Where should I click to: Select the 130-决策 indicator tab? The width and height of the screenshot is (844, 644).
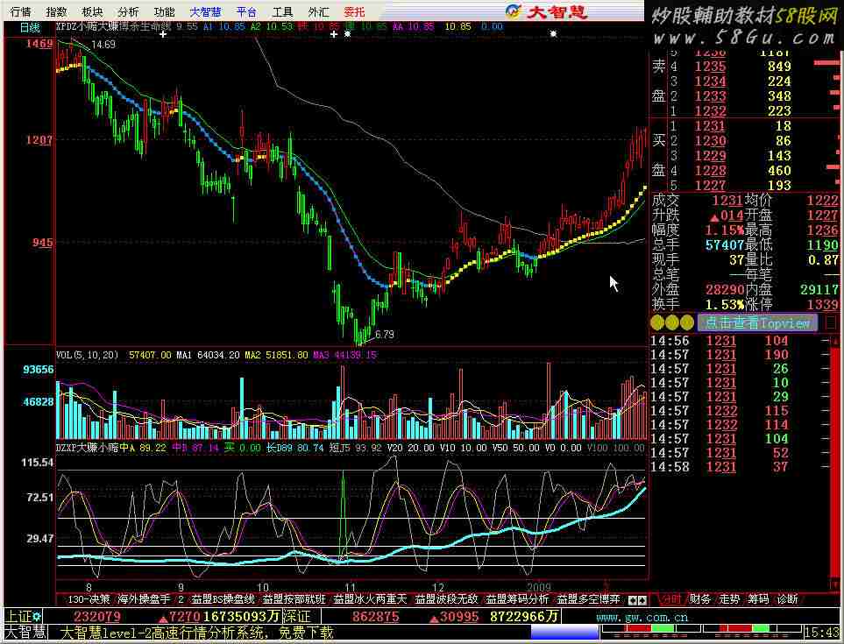click(x=89, y=598)
